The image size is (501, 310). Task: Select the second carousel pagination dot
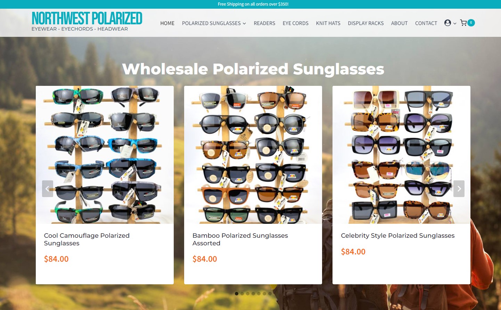(x=242, y=294)
